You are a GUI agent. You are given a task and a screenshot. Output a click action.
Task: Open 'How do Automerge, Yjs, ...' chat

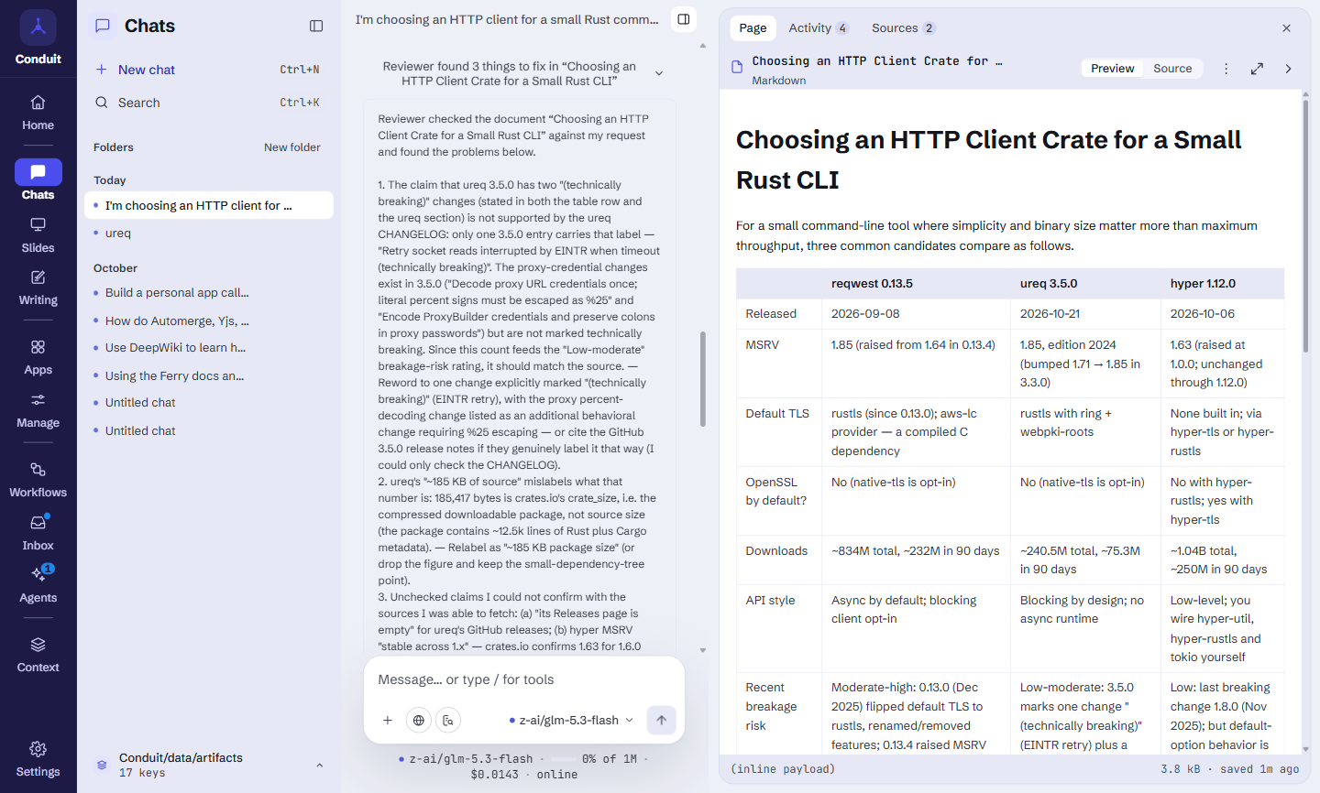(208, 320)
